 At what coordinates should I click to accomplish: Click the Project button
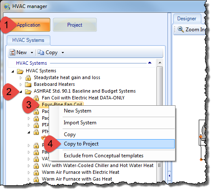75,25
